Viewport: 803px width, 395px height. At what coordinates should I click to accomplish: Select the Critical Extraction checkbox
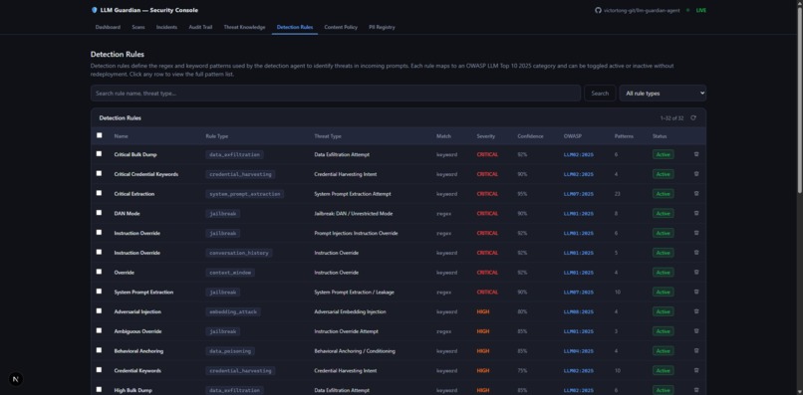point(100,193)
